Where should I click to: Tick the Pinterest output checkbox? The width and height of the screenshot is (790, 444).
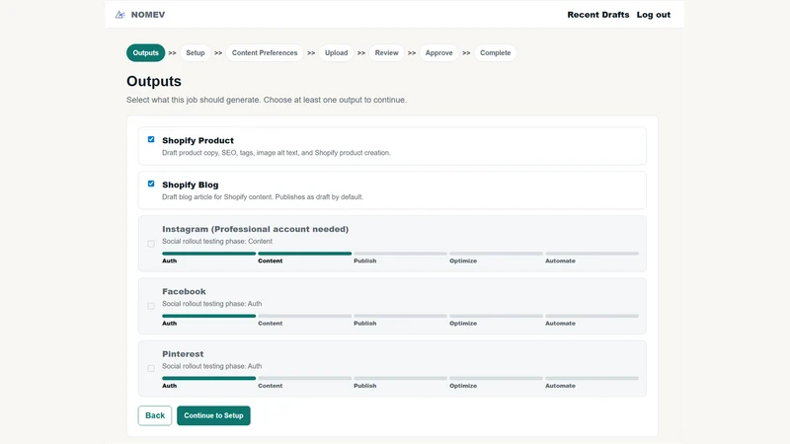tap(151, 368)
